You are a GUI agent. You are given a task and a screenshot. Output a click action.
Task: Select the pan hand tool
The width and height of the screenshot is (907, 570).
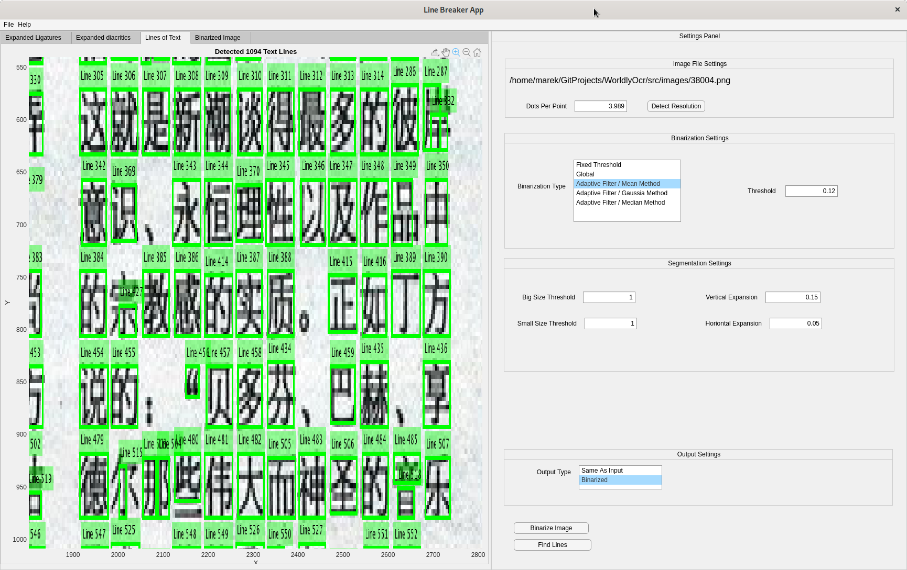tap(446, 52)
